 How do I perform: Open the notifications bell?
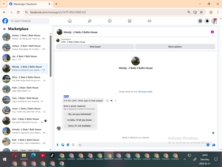point(207,21)
